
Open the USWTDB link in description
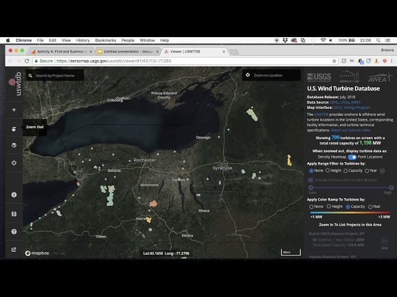[x=321, y=114]
